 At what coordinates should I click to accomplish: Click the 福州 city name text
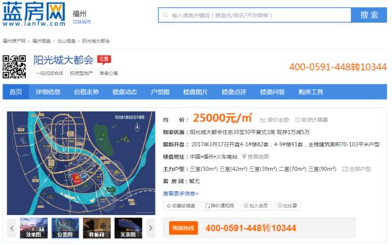tap(79, 13)
